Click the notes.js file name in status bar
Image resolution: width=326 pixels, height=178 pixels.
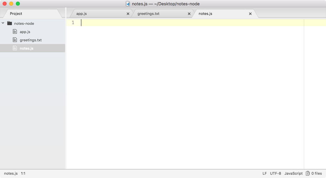point(11,173)
